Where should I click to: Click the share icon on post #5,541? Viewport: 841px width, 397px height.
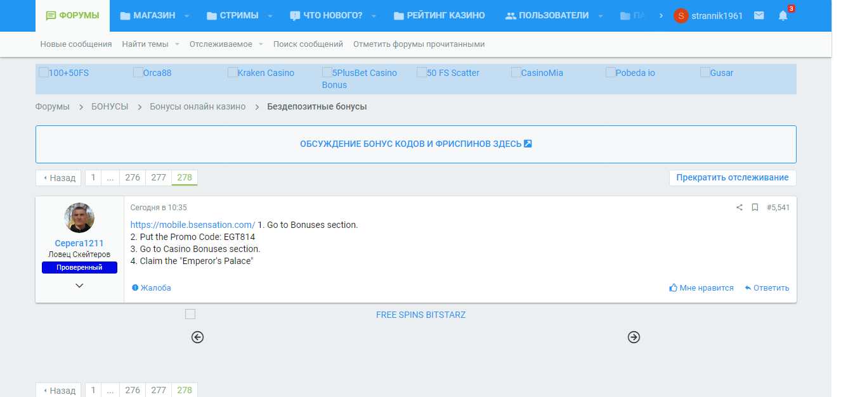click(739, 207)
